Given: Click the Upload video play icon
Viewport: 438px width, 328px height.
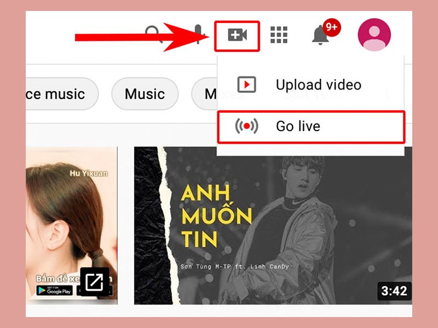Looking at the screenshot, I should (247, 85).
